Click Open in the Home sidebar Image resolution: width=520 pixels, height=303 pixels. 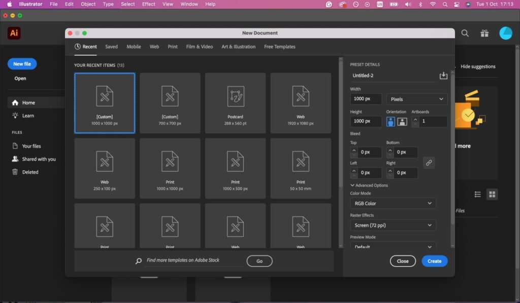tap(20, 79)
